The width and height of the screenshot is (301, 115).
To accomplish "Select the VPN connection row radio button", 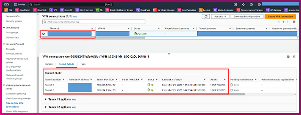I will [44, 34].
